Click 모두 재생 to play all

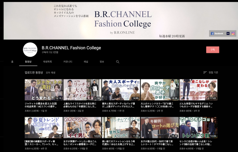51,73
